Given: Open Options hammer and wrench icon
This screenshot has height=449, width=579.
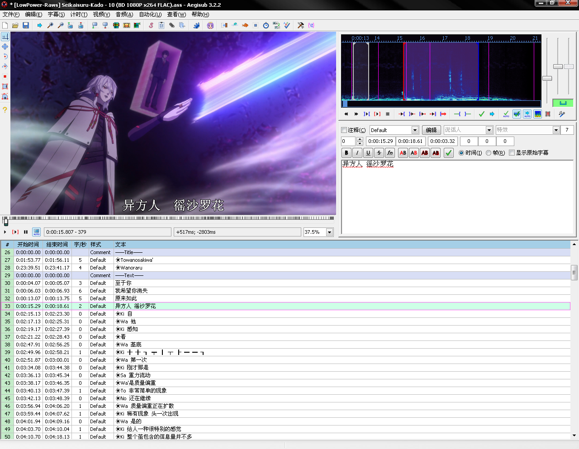Looking at the screenshot, I should [x=301, y=25].
